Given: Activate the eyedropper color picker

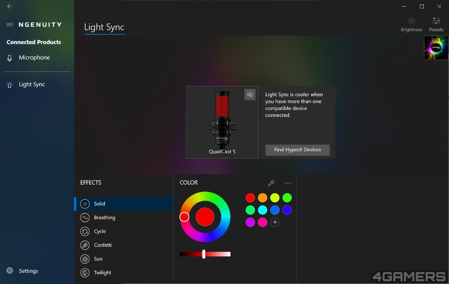Looking at the screenshot, I should tap(271, 183).
